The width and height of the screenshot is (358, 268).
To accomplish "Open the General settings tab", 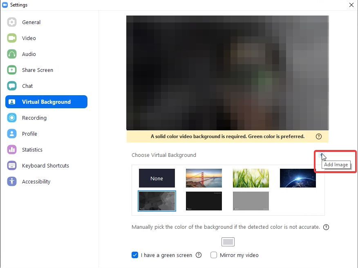I will (x=31, y=22).
